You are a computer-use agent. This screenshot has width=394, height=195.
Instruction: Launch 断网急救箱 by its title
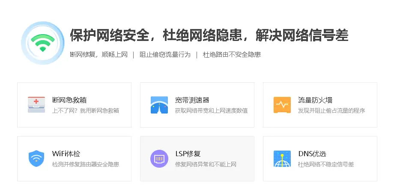click(x=69, y=100)
